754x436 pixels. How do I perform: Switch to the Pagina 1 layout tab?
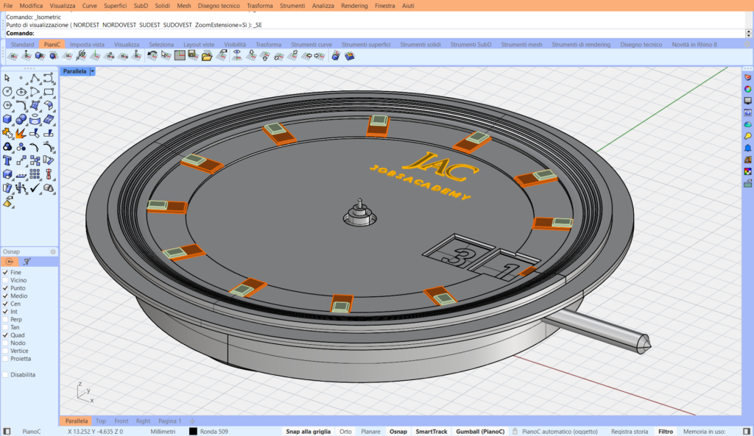(170, 421)
